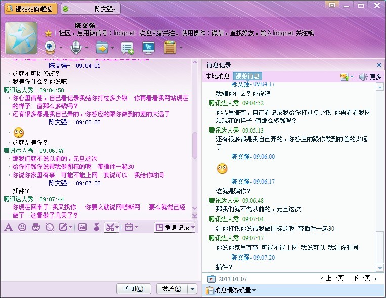
Task: Click message 这就不可以修改?
Action: coord(36,74)
